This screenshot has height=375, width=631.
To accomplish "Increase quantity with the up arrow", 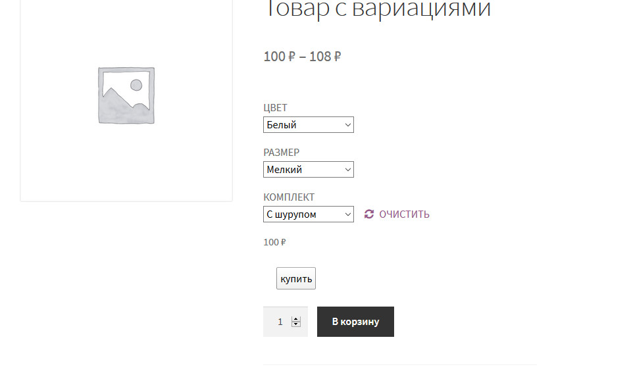I will click(x=296, y=319).
